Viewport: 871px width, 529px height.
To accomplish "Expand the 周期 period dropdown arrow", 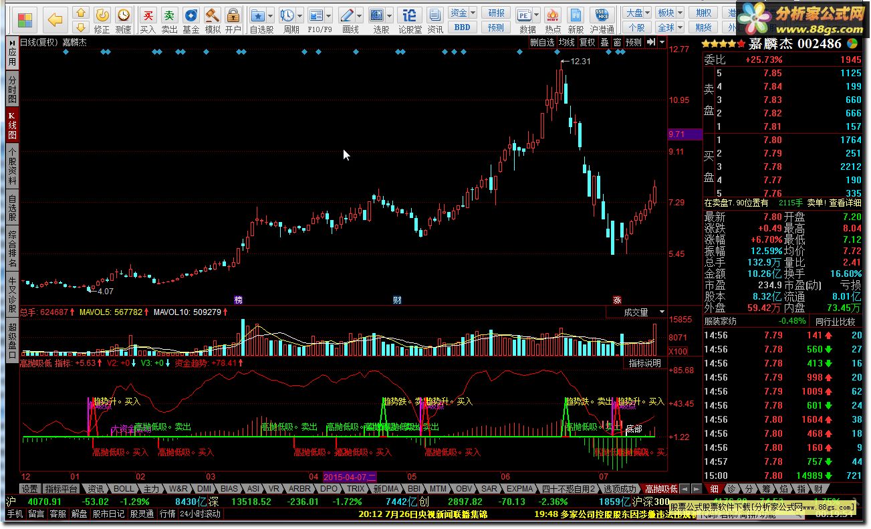I will click(x=299, y=14).
